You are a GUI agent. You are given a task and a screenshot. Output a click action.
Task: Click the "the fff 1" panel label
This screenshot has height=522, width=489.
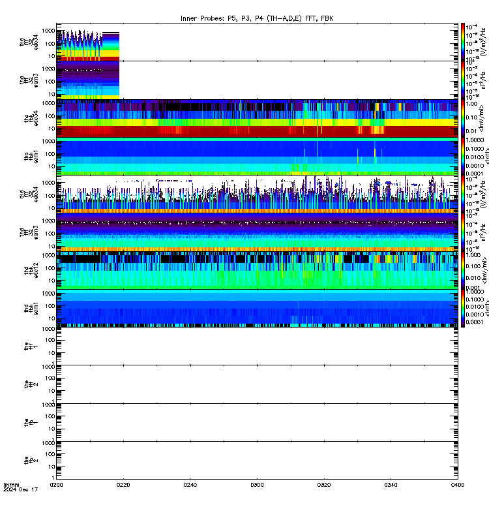(x=31, y=346)
